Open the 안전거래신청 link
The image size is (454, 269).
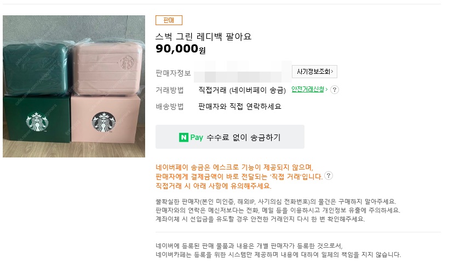coord(309,89)
